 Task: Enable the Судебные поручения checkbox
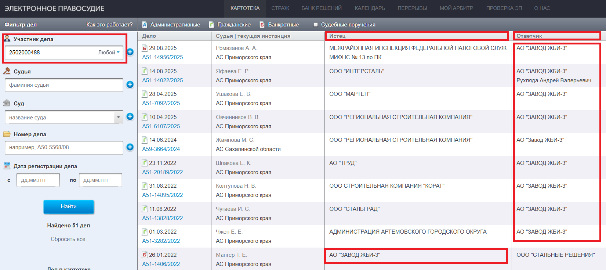click(x=315, y=25)
